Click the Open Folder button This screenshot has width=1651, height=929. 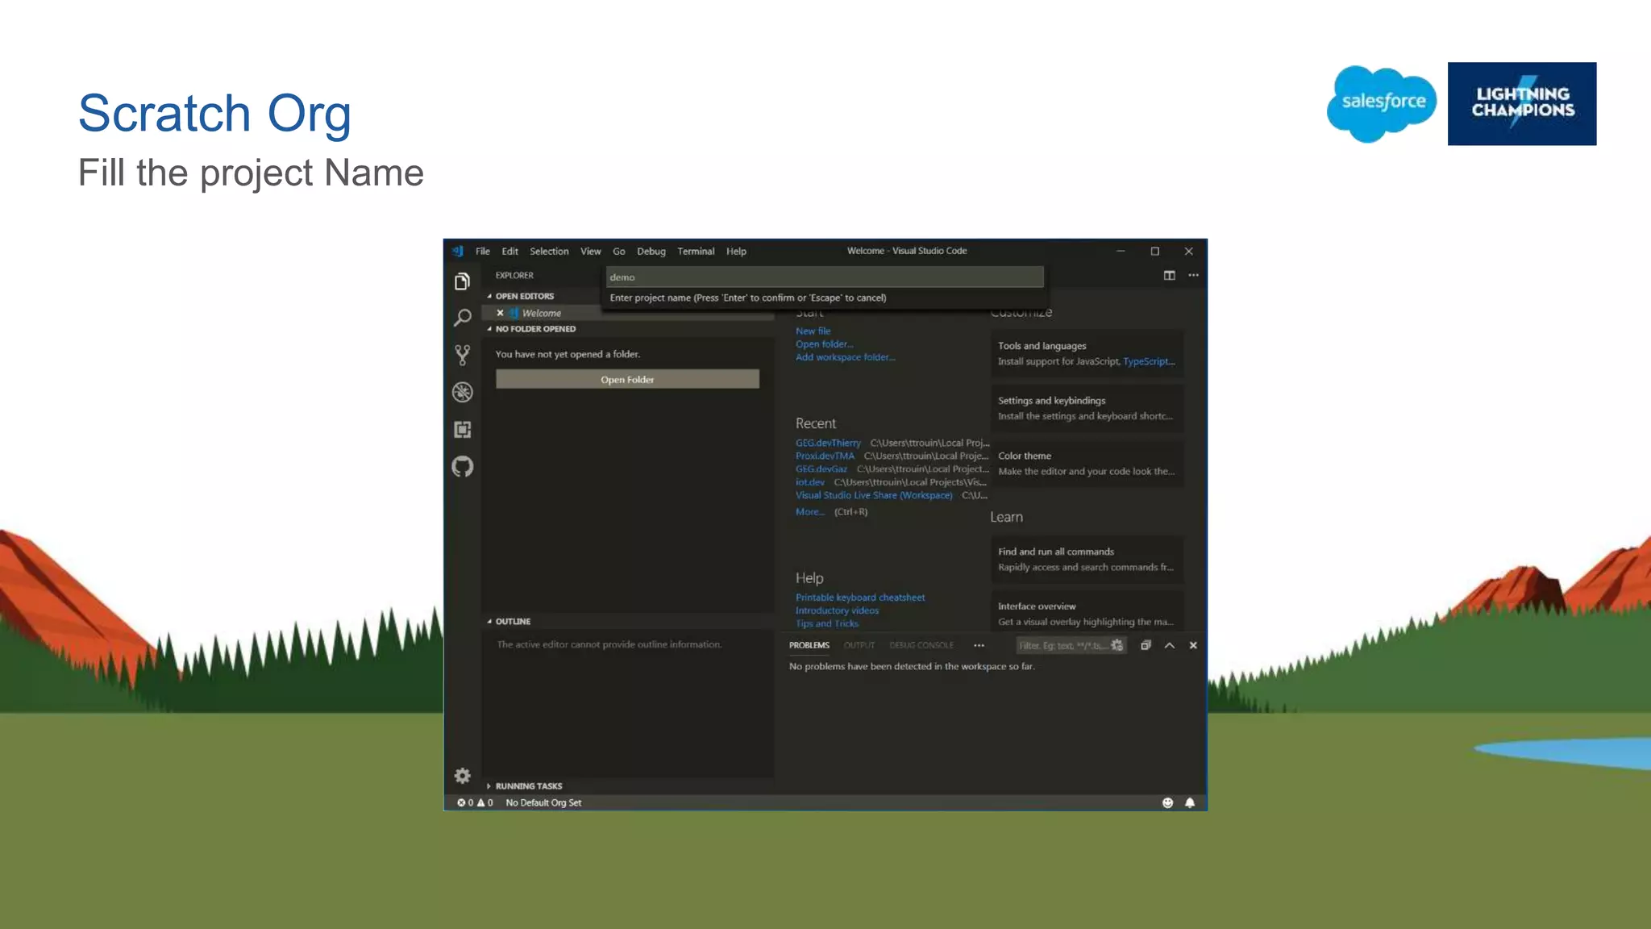coord(627,379)
